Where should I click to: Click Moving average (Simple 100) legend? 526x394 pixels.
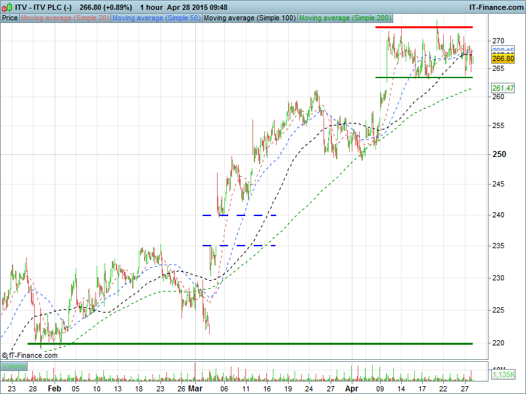pyautogui.click(x=249, y=18)
